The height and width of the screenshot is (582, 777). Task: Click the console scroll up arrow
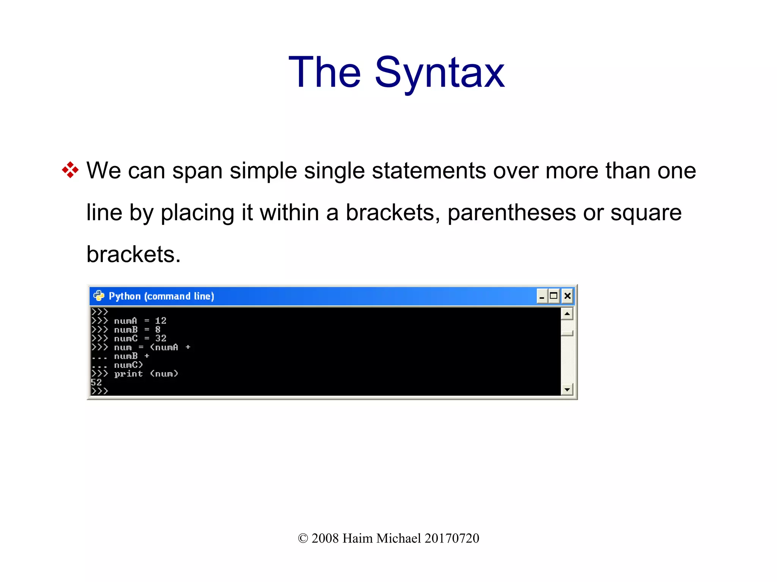(567, 314)
